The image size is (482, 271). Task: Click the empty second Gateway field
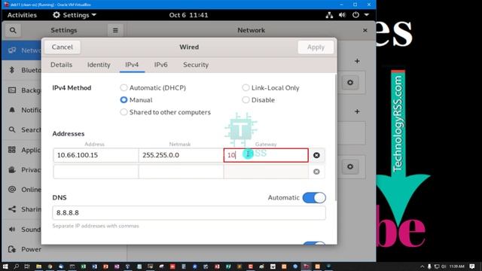tap(266, 172)
